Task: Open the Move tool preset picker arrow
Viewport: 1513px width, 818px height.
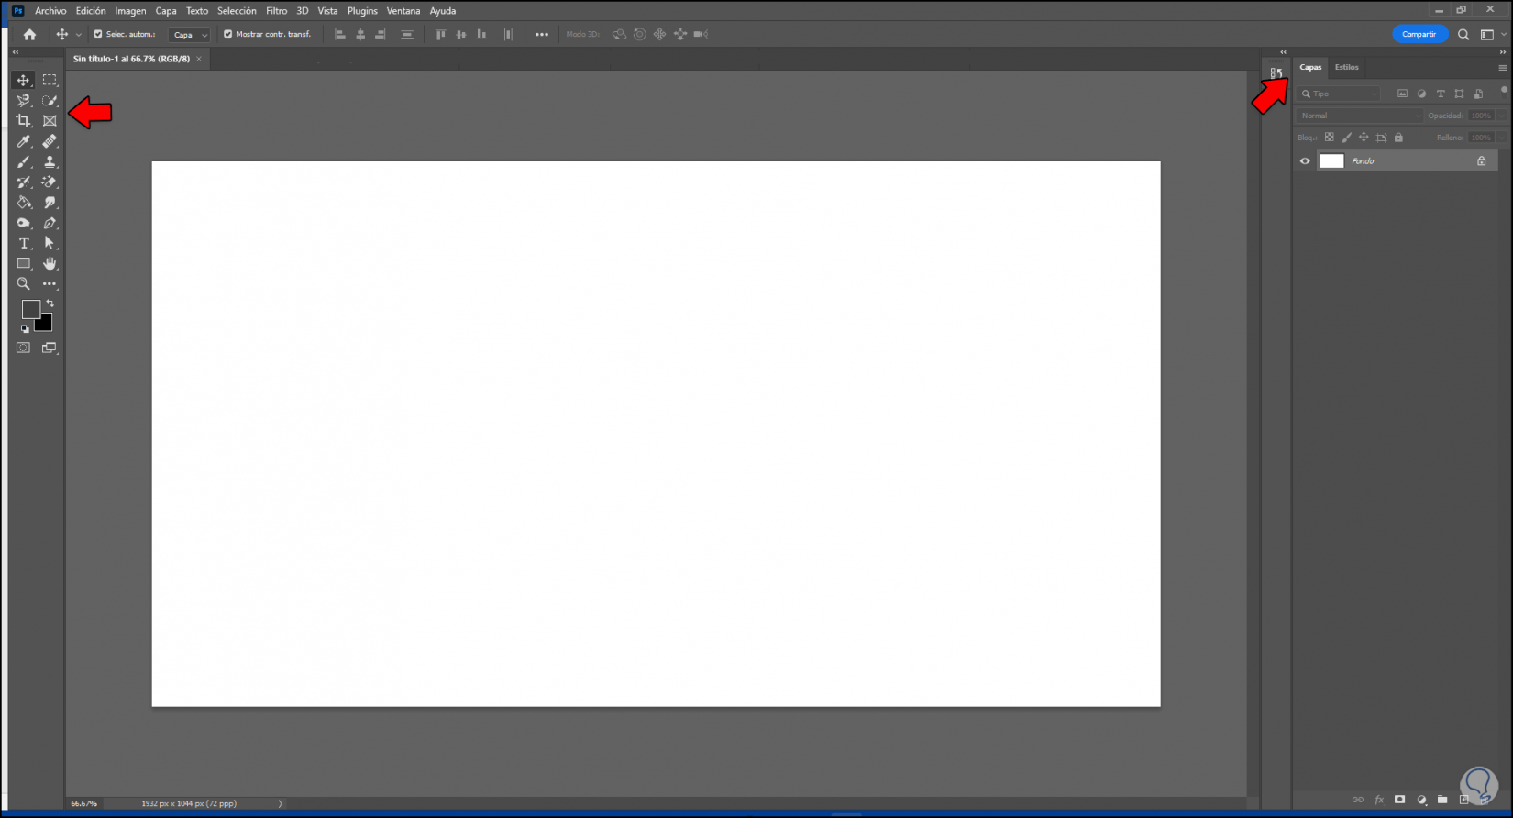Action: tap(78, 35)
